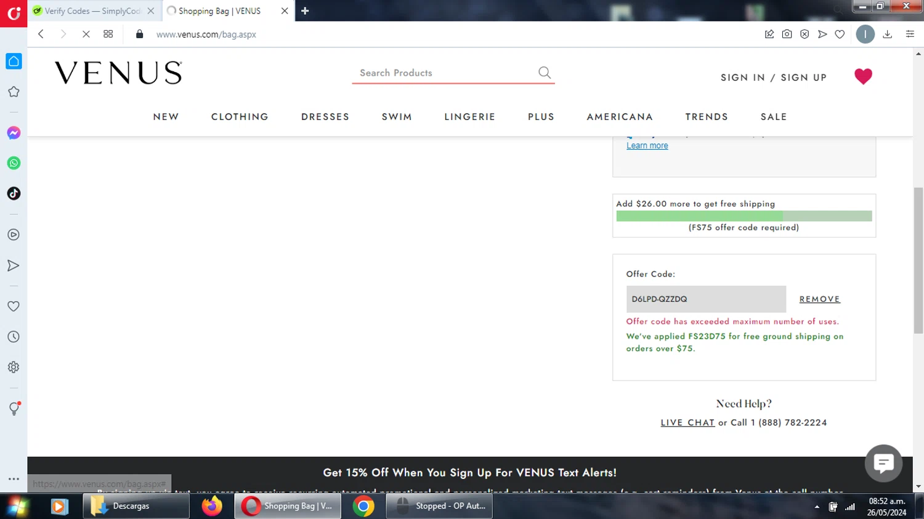The height and width of the screenshot is (519, 924).
Task: Open the TRENDS menu
Action: (707, 117)
